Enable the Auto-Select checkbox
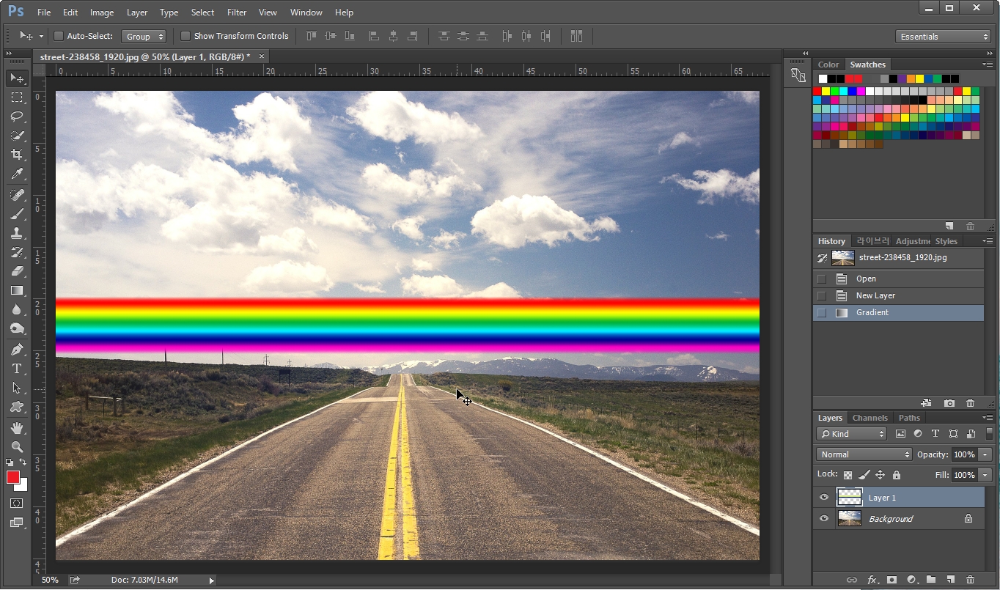Viewport: 1000px width, 590px height. tap(59, 36)
